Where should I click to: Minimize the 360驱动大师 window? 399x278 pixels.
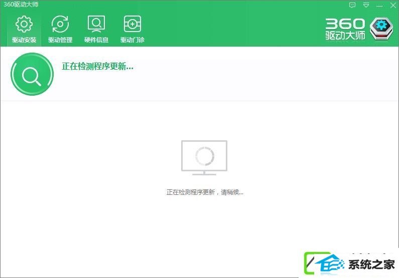click(379, 6)
